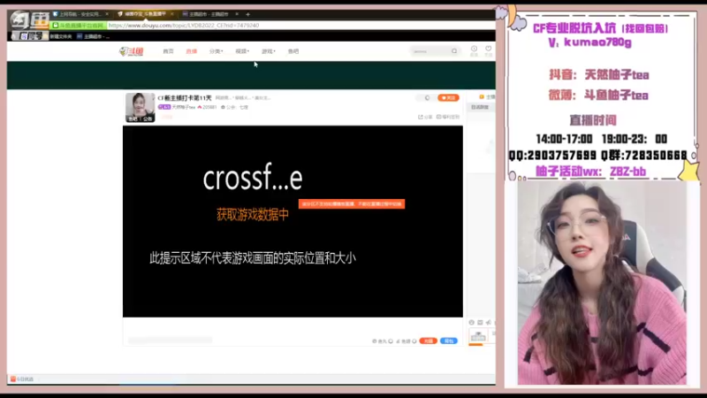The width and height of the screenshot is (707, 398).
Task: Refresh the 鱼丸 balance icon
Action: pyautogui.click(x=391, y=341)
